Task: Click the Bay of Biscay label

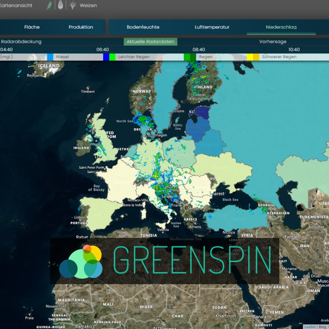Action: [x=96, y=188]
